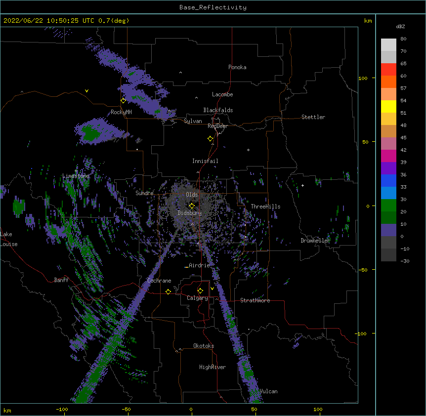Image resolution: width=426 pixels, height=416 pixels.
Task: Click the Blackfalds label
Action: pyautogui.click(x=218, y=110)
